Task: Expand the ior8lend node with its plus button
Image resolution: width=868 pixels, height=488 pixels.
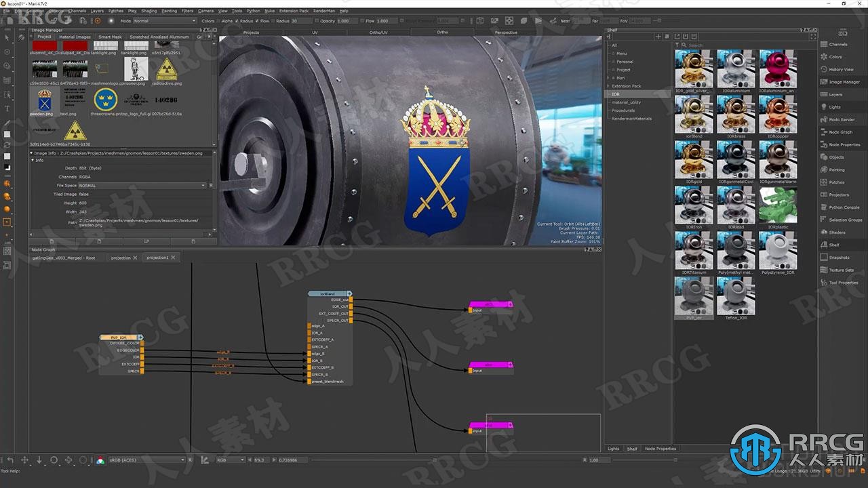Action: click(x=349, y=294)
